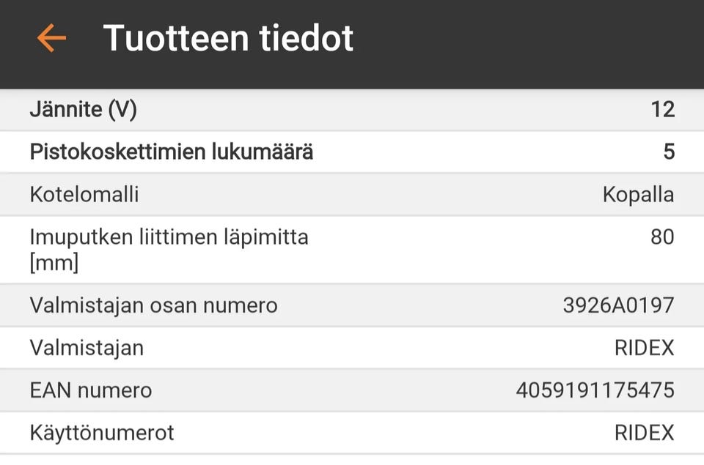Tap EAN code 4059191175475

click(x=595, y=390)
